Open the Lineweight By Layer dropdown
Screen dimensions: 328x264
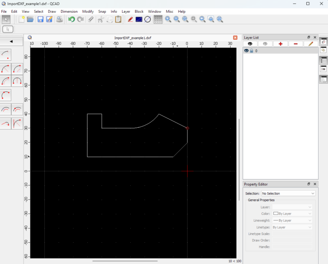(292, 220)
